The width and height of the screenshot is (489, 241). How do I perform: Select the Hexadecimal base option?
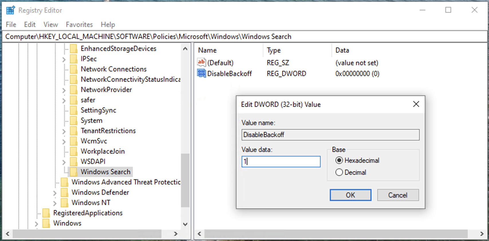tap(339, 160)
